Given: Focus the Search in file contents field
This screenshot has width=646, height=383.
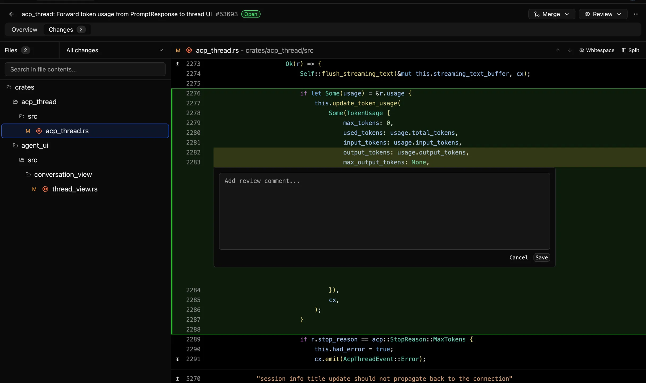Looking at the screenshot, I should pyautogui.click(x=85, y=69).
